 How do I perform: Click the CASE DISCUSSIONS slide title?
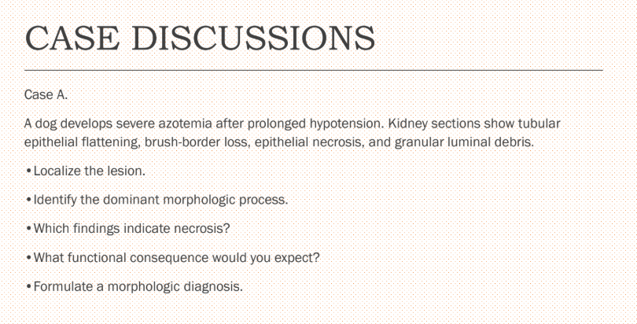pyautogui.click(x=200, y=38)
